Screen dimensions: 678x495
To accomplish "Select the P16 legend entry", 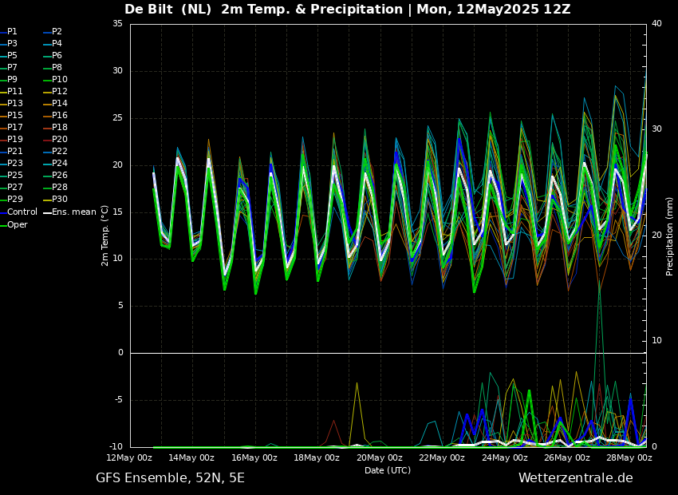I will (55, 116).
